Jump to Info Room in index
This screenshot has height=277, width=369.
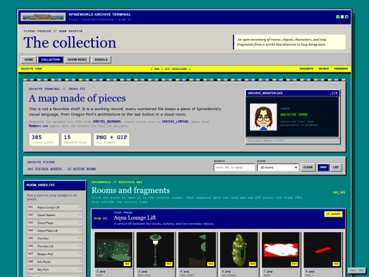pos(55,262)
